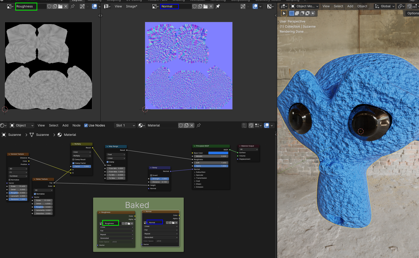Uncheck the Use Nodes checkbox
This screenshot has width=419, height=258.
pos(86,125)
